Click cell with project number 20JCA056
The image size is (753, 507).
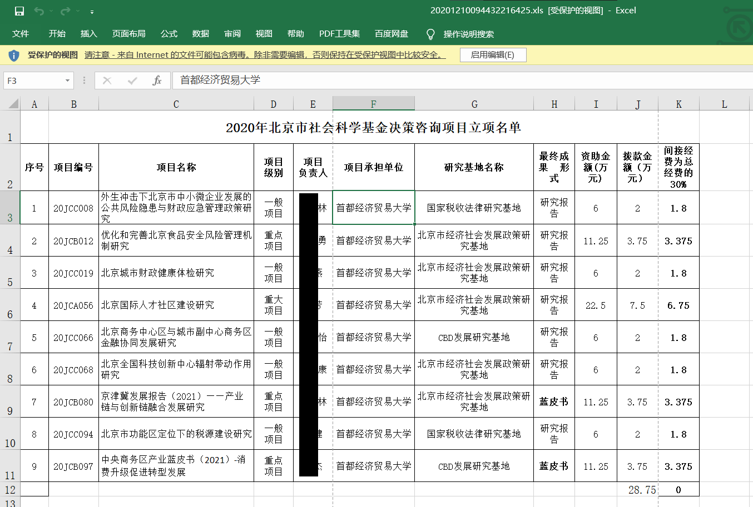pos(73,305)
